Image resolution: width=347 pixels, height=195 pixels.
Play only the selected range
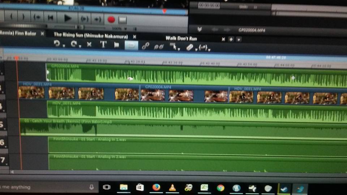(x=84, y=19)
